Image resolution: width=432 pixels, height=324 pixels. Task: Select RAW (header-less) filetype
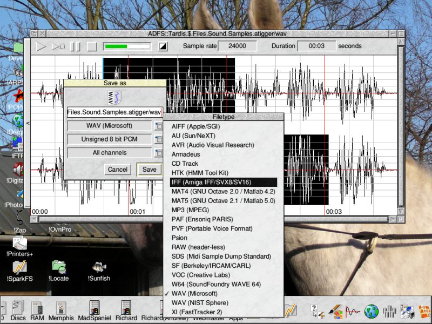pyautogui.click(x=223, y=247)
